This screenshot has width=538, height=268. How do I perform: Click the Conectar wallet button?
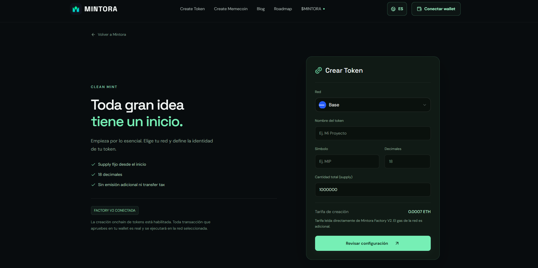(x=436, y=9)
